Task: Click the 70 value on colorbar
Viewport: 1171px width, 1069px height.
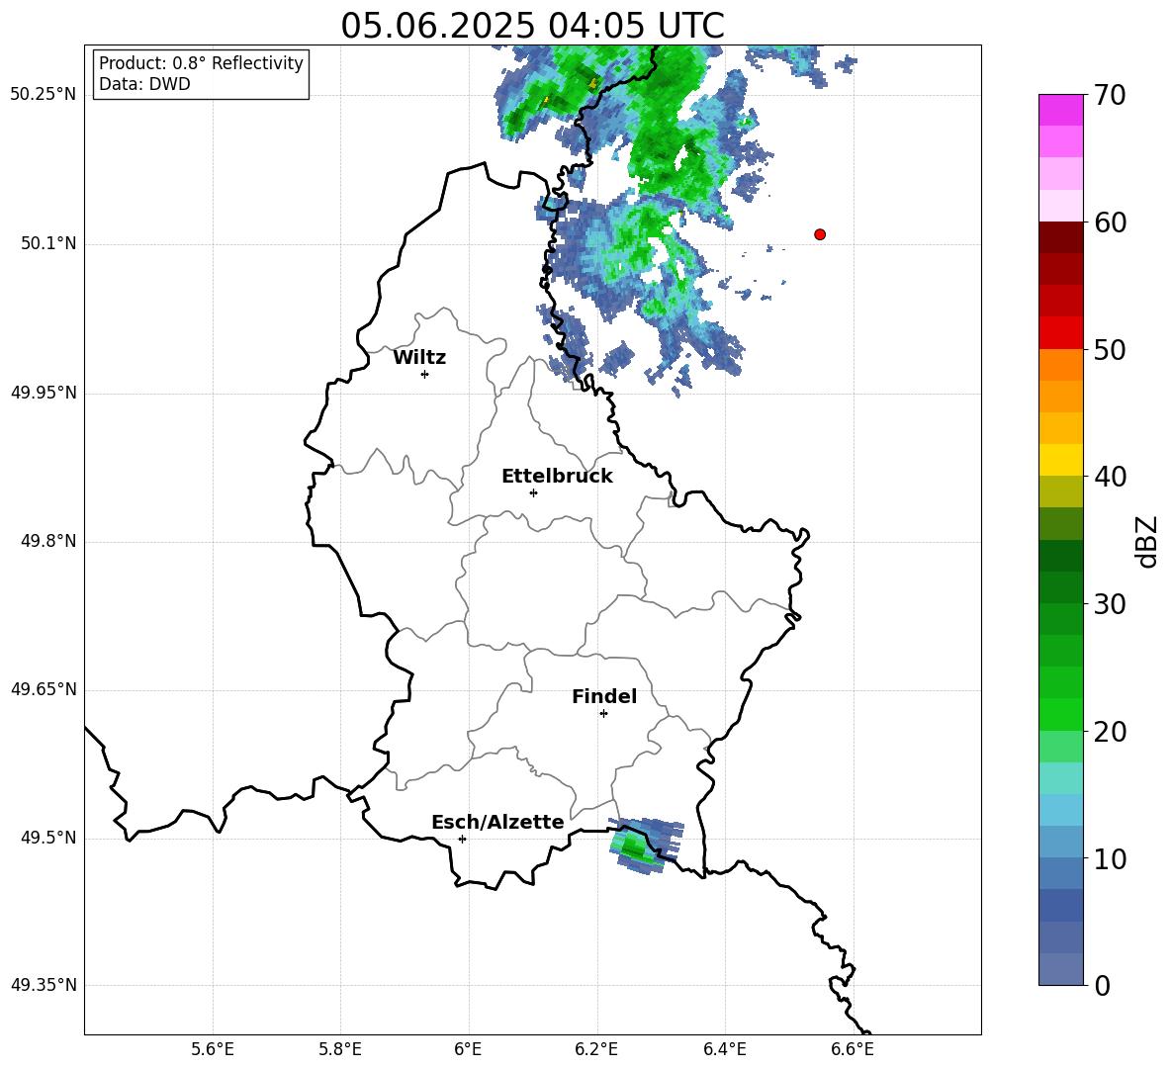Action: coord(1110,96)
